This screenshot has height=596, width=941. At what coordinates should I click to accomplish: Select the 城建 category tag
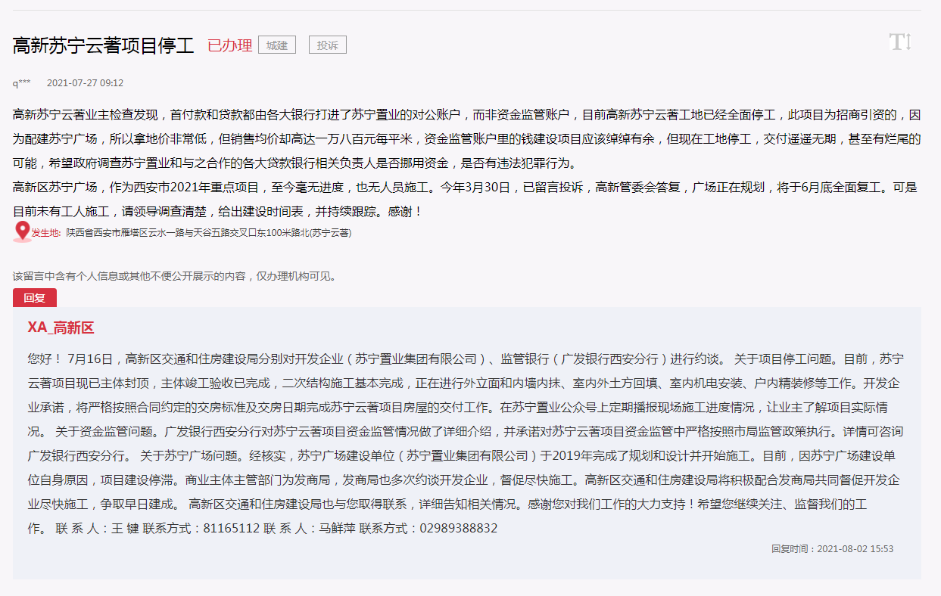click(277, 45)
